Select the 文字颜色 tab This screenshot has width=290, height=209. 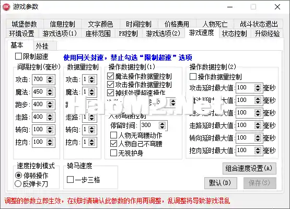pyautogui.click(x=101, y=24)
